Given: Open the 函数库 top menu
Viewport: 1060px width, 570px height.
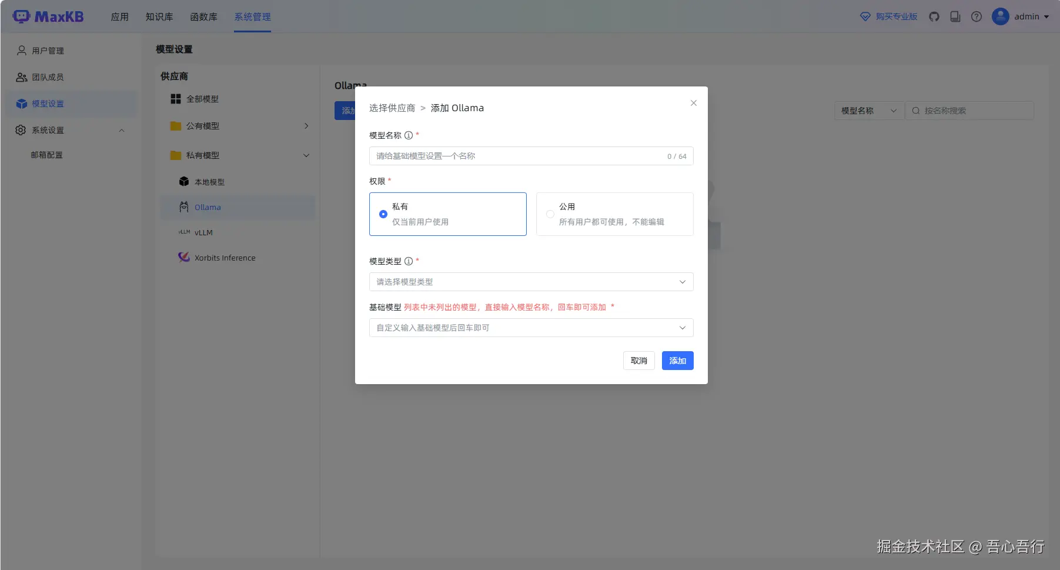Looking at the screenshot, I should pyautogui.click(x=204, y=17).
